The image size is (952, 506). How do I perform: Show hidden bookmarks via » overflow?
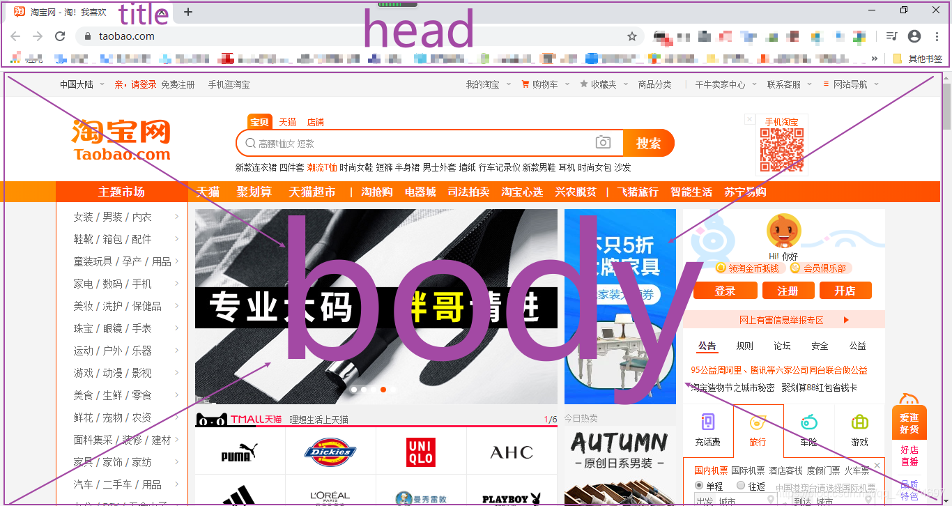tap(875, 59)
